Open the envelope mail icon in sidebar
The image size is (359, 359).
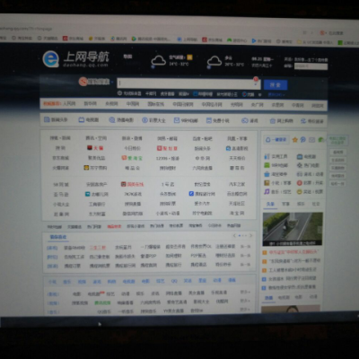click(311, 140)
